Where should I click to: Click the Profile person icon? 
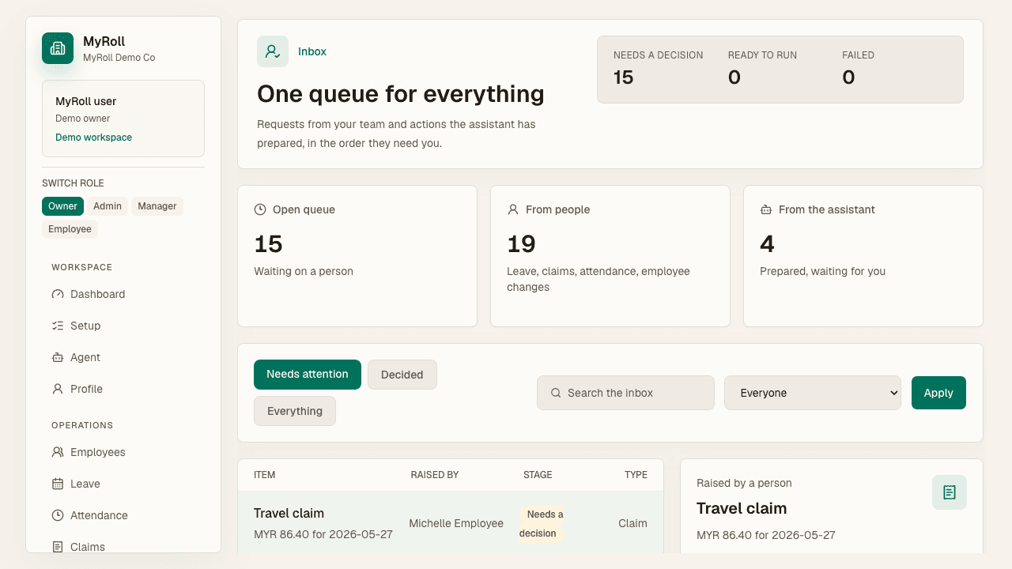58,389
